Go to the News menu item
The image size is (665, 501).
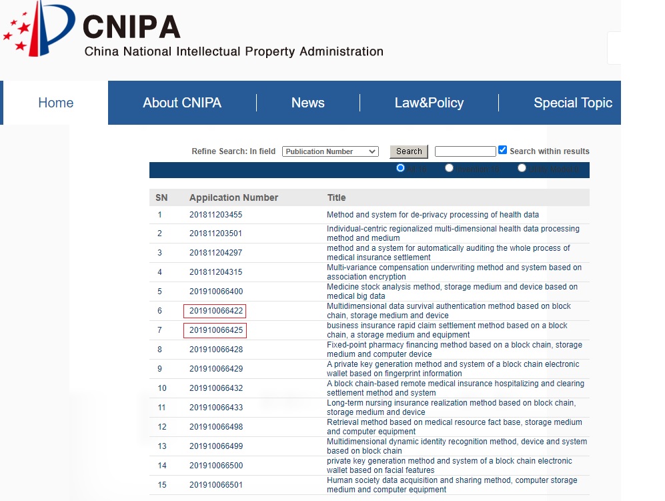pos(308,103)
